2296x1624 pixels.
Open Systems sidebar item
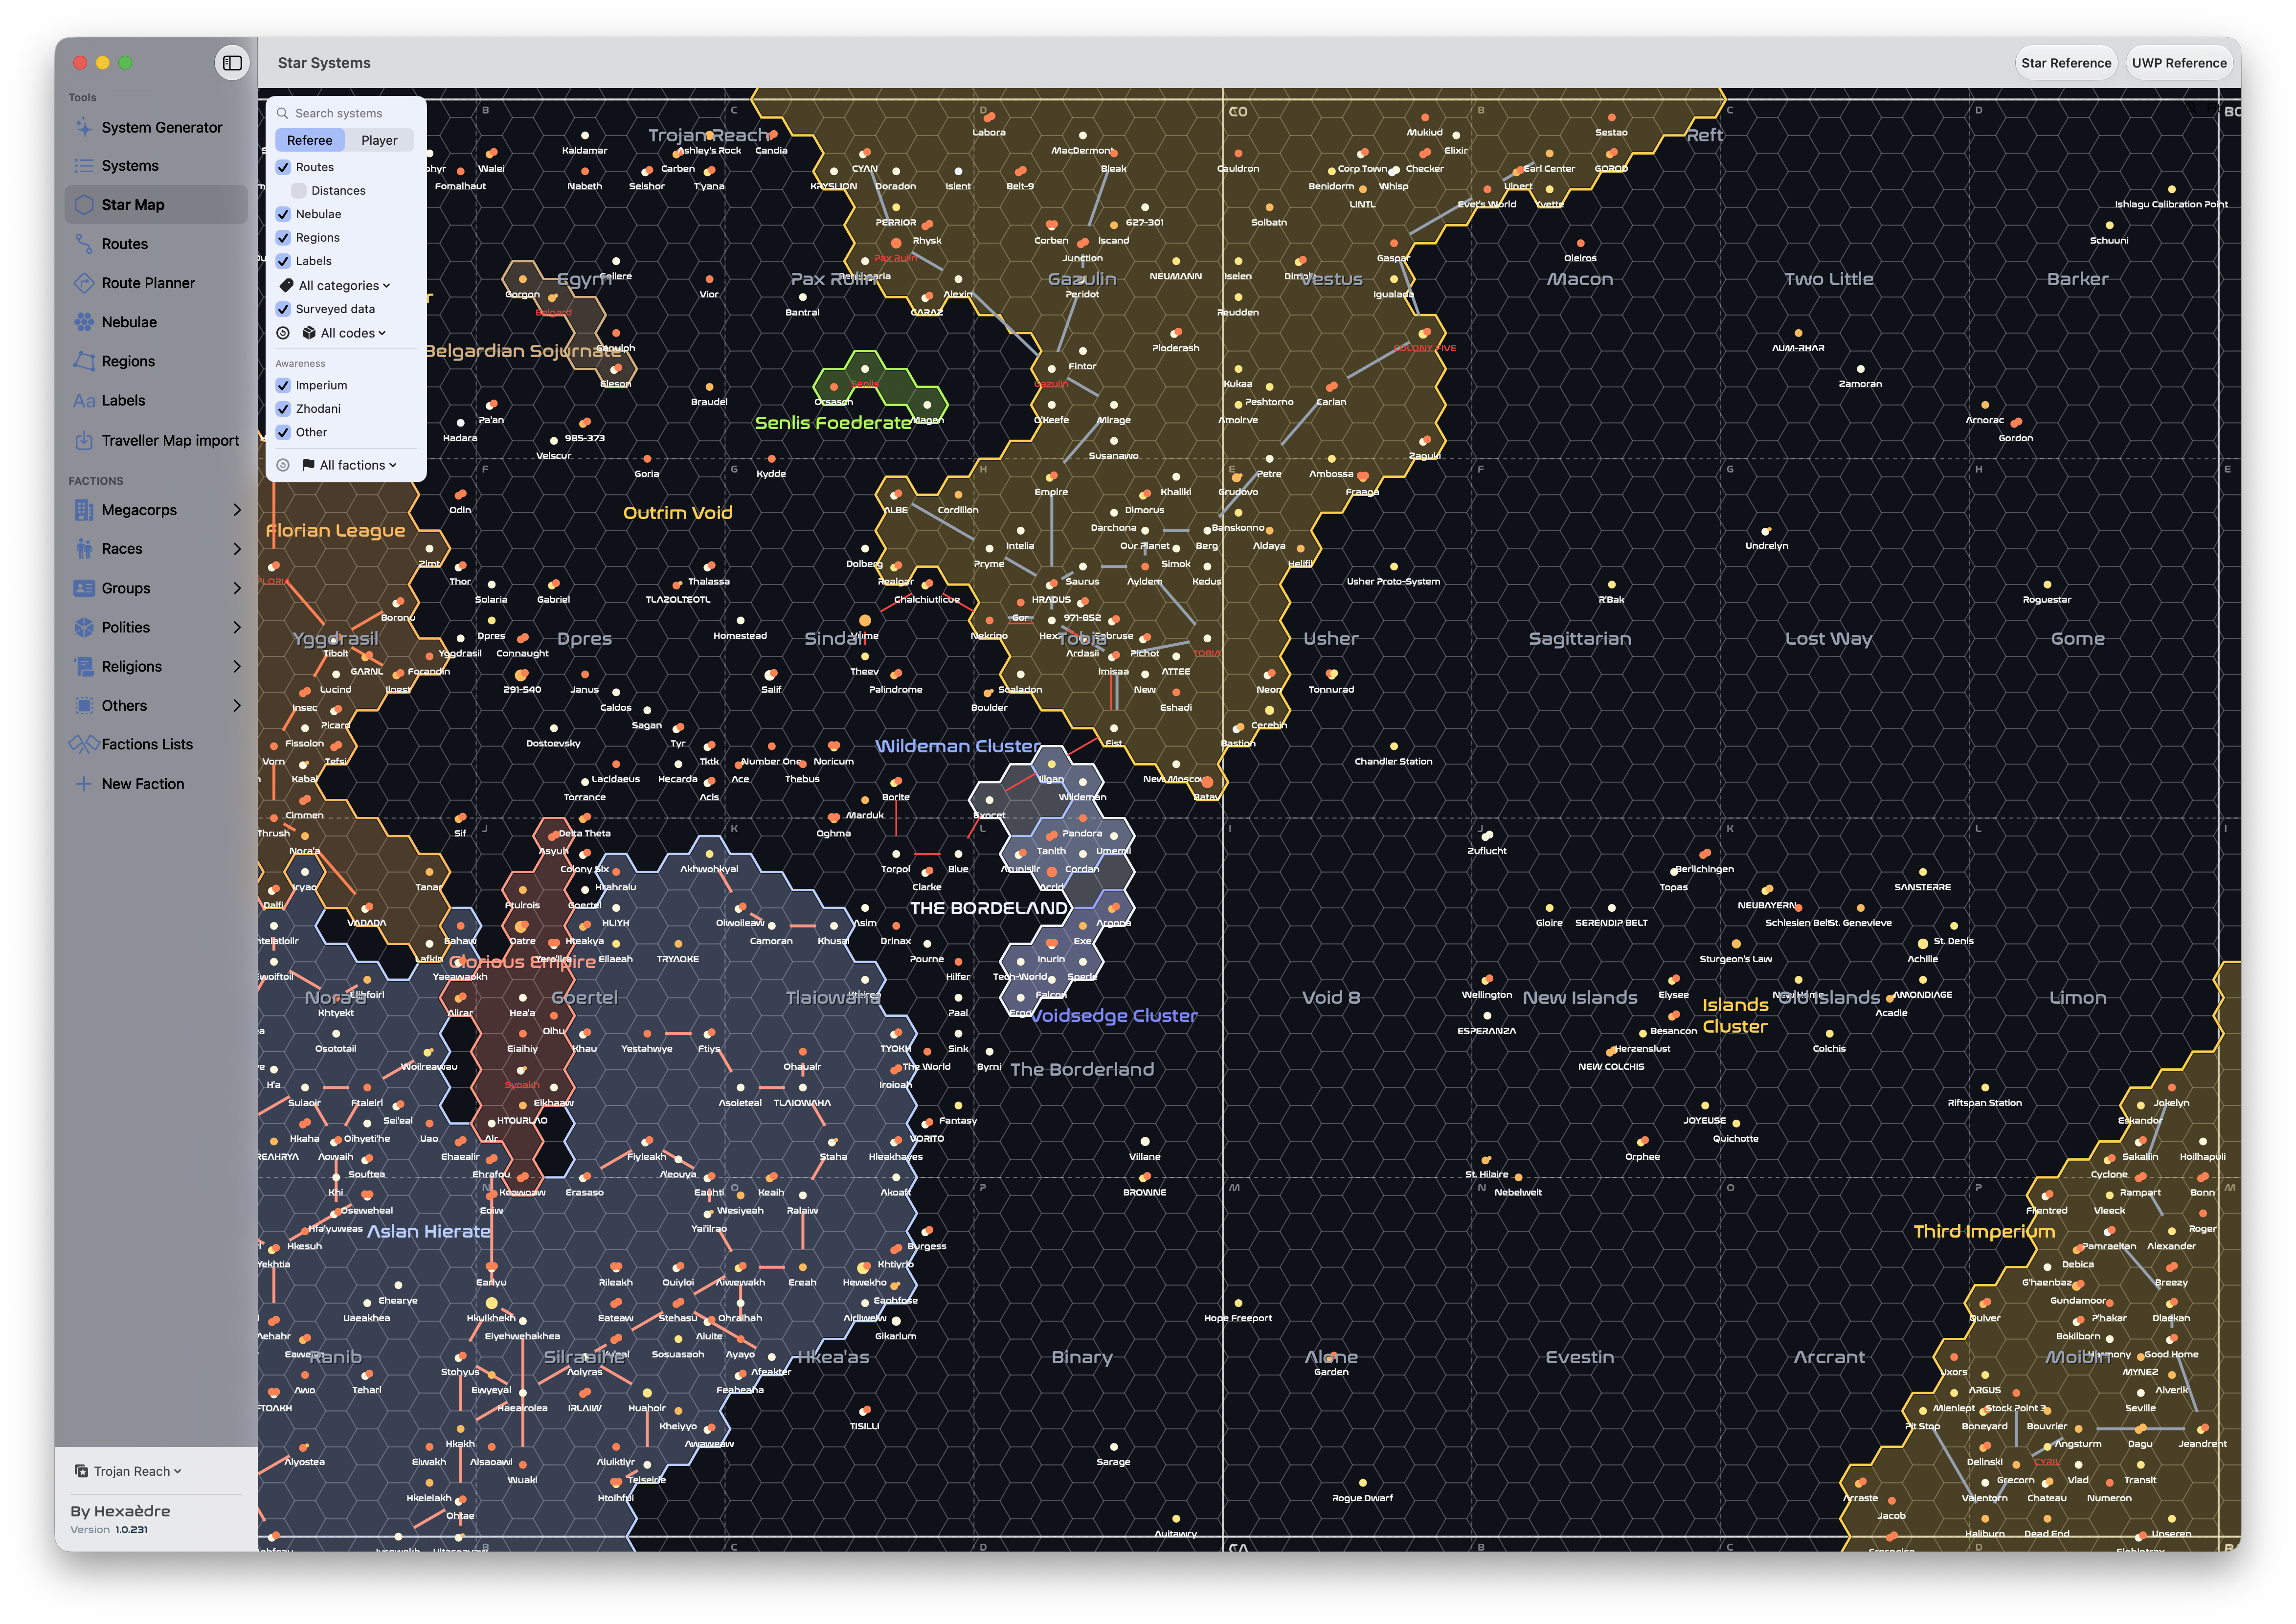click(x=156, y=166)
